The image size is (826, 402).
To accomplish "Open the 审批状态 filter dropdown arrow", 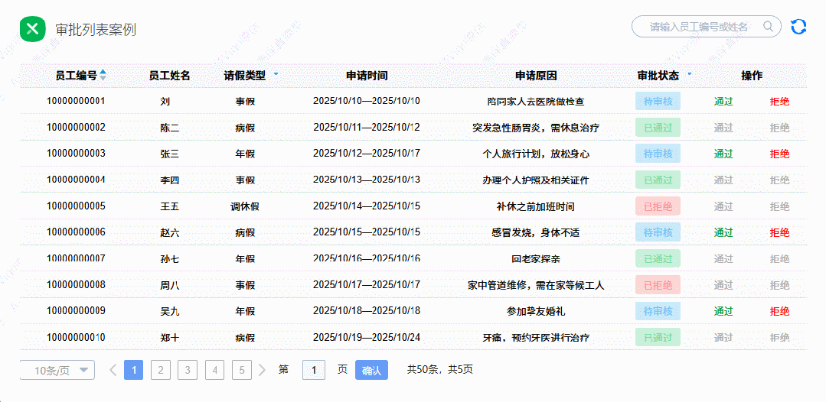I will pyautogui.click(x=688, y=74).
